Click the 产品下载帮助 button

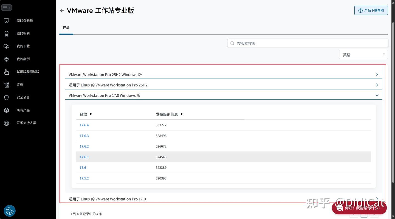click(x=371, y=10)
